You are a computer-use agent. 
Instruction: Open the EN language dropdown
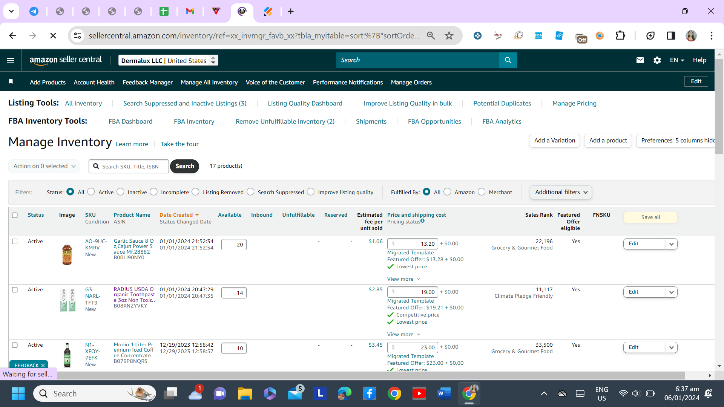pos(677,60)
